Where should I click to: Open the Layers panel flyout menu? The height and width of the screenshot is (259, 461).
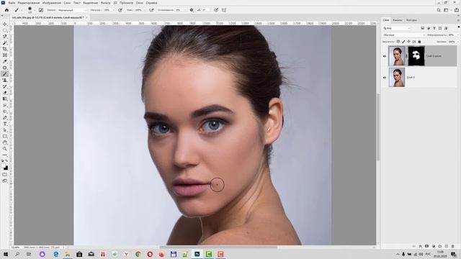[458, 20]
